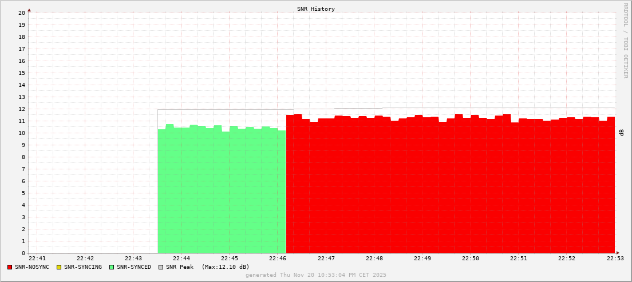The image size is (632, 282).
Task: Click the green SNR-SYNCED legend swatch
Action: pyautogui.click(x=111, y=267)
